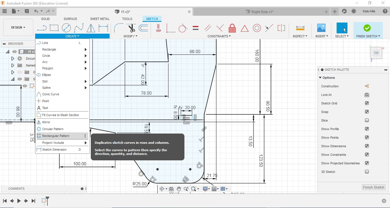390x208 pixels.
Task: Click the Insert Image icon
Action: 321,28
